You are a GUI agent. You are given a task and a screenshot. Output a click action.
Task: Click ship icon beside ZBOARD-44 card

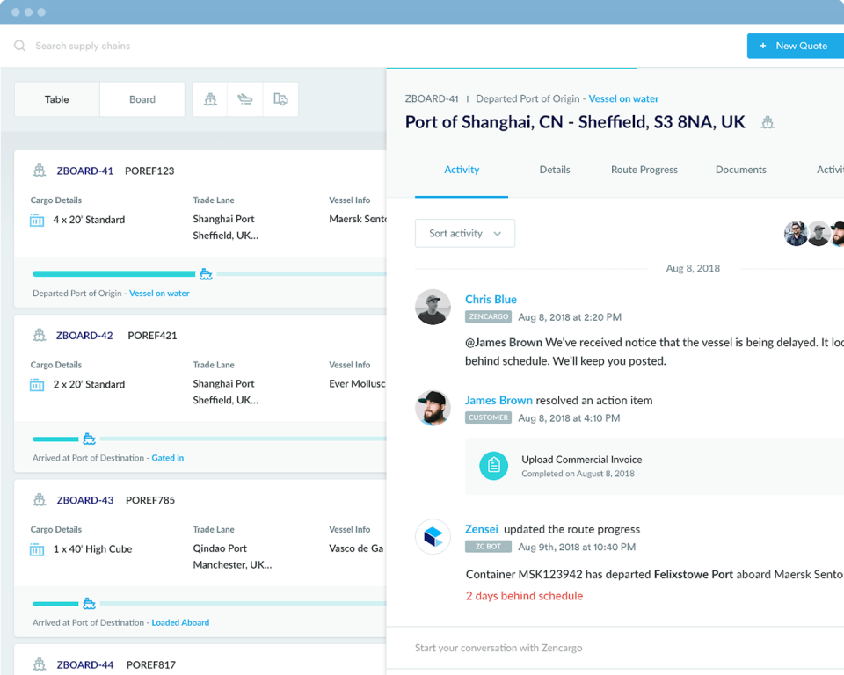pos(40,664)
